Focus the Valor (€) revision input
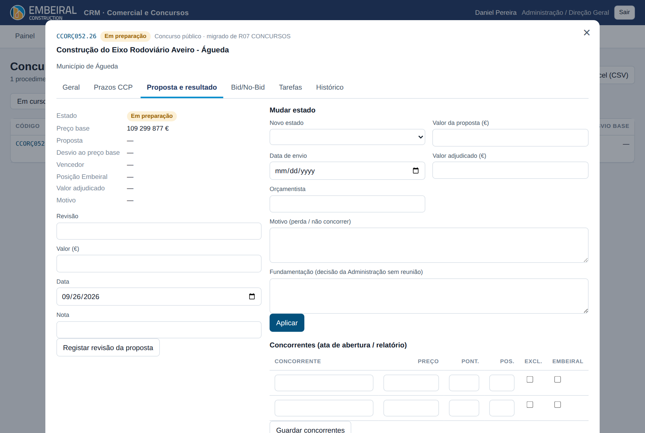 (159, 263)
